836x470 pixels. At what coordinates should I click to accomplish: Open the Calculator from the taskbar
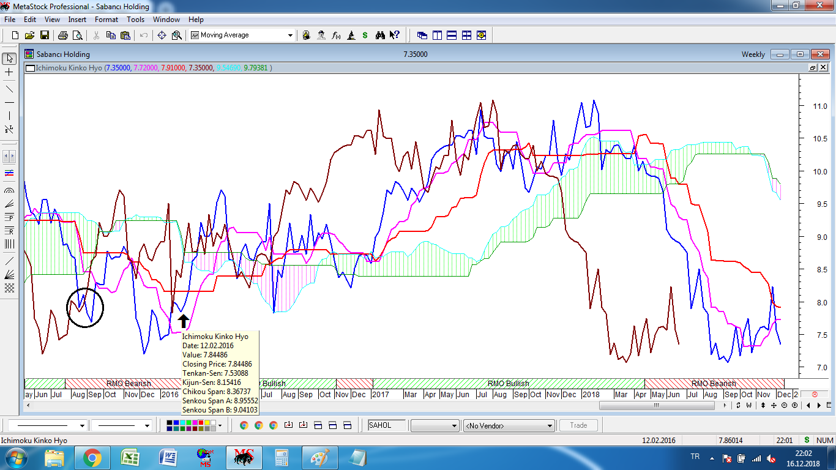coord(282,458)
